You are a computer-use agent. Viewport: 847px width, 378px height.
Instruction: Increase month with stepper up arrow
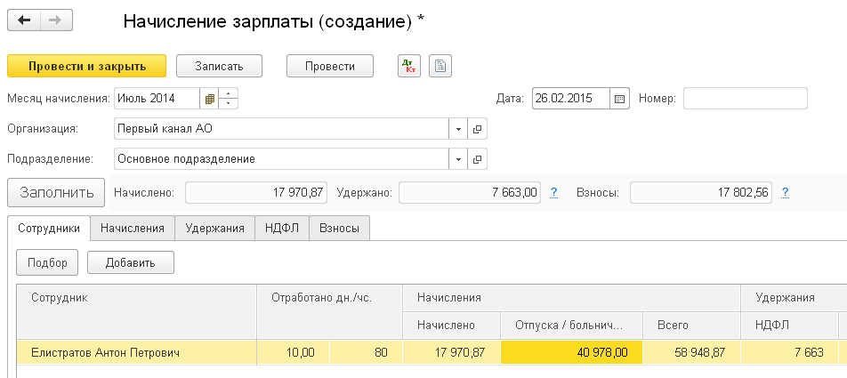pyautogui.click(x=229, y=93)
